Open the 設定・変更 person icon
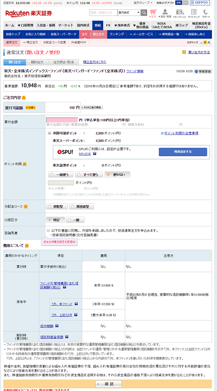217x391 pixels. (x=165, y=13)
